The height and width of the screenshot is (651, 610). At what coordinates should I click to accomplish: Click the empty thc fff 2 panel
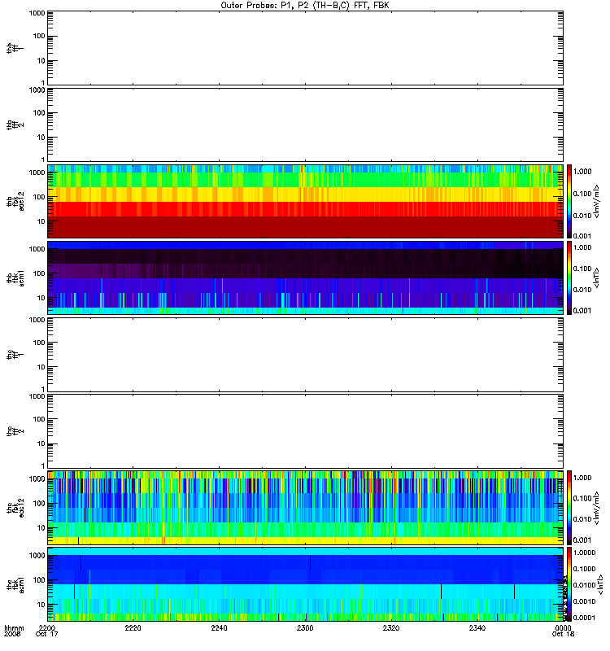click(305, 431)
